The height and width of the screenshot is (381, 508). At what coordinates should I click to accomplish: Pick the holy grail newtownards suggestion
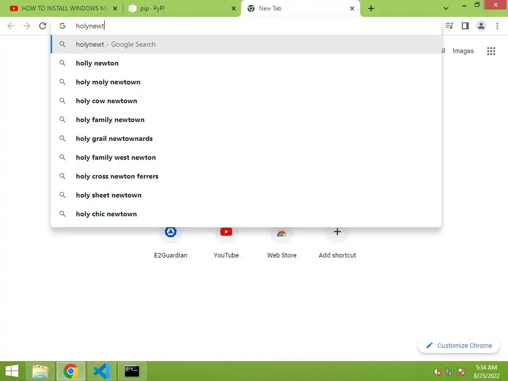click(246, 138)
